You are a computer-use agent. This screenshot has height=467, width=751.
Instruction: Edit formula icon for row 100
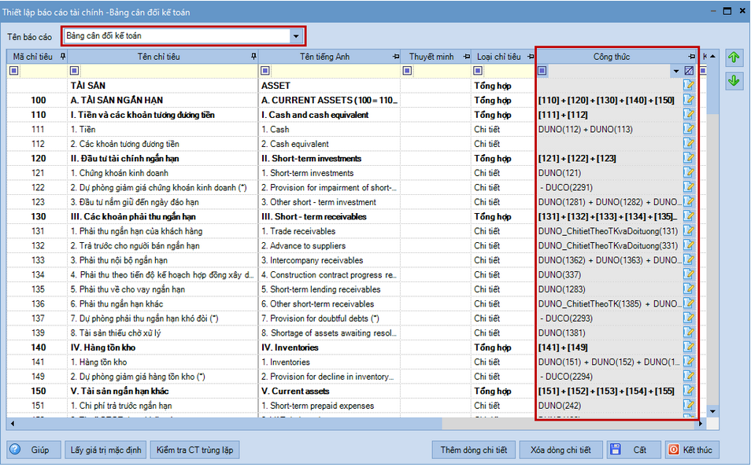tap(689, 100)
